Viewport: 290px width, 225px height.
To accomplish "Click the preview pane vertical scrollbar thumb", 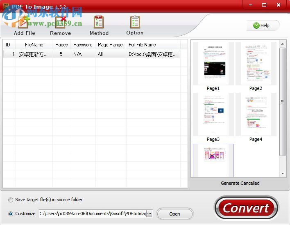I will tap(282, 102).
